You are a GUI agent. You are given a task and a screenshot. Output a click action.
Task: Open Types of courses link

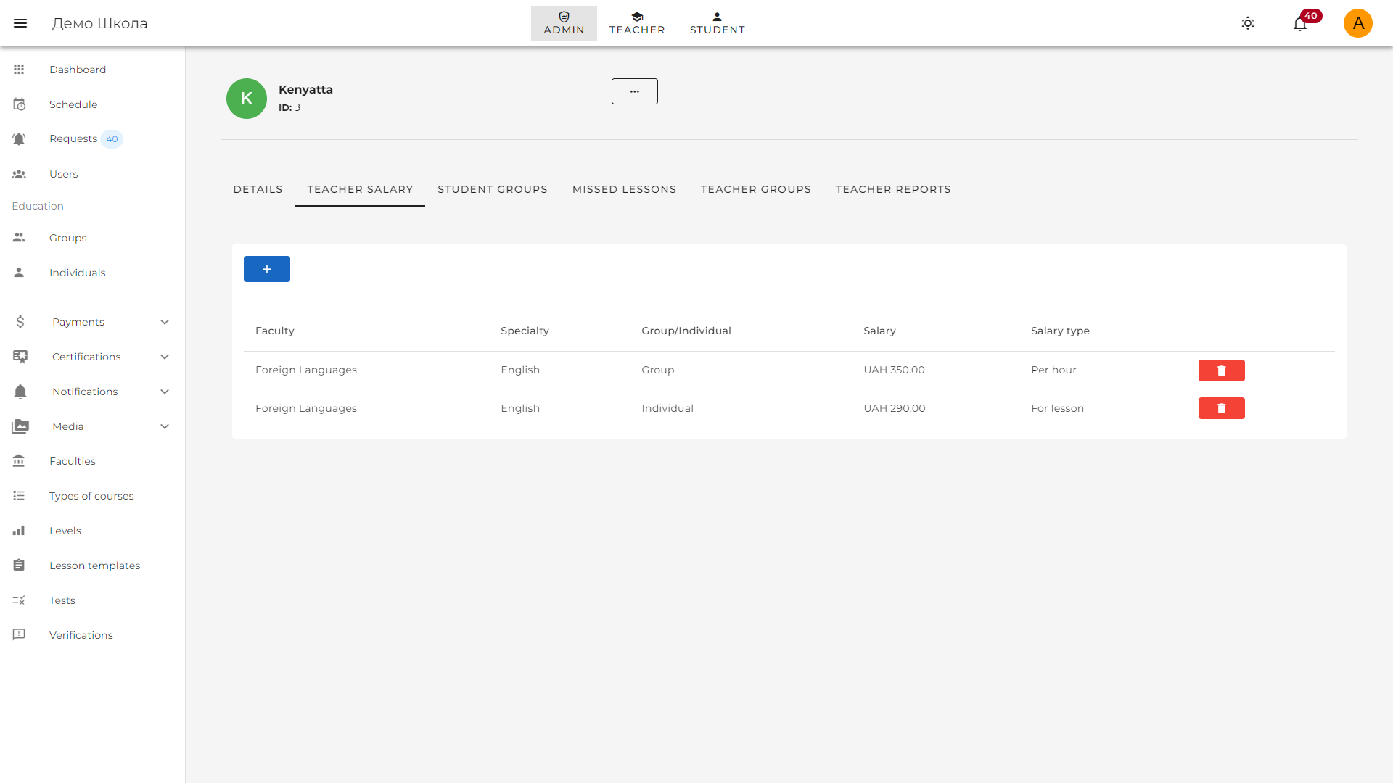[91, 496]
